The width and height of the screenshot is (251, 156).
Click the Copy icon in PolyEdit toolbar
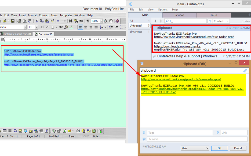click(42, 21)
